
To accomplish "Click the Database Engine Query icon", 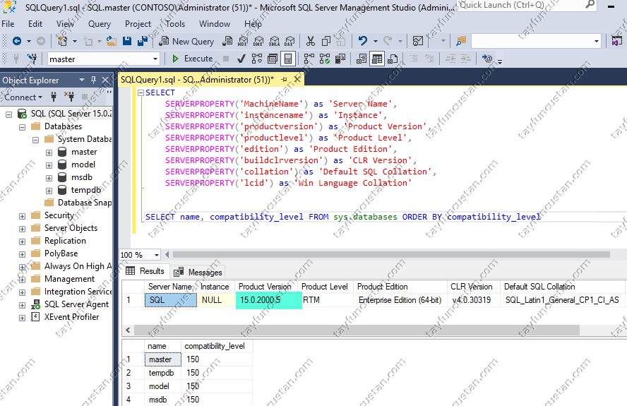I will tap(227, 41).
